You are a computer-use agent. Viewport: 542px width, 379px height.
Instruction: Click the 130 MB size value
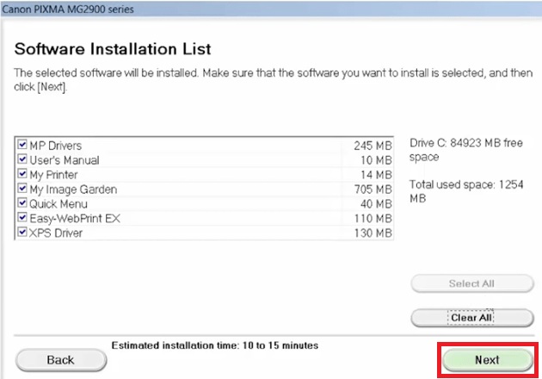(x=373, y=233)
